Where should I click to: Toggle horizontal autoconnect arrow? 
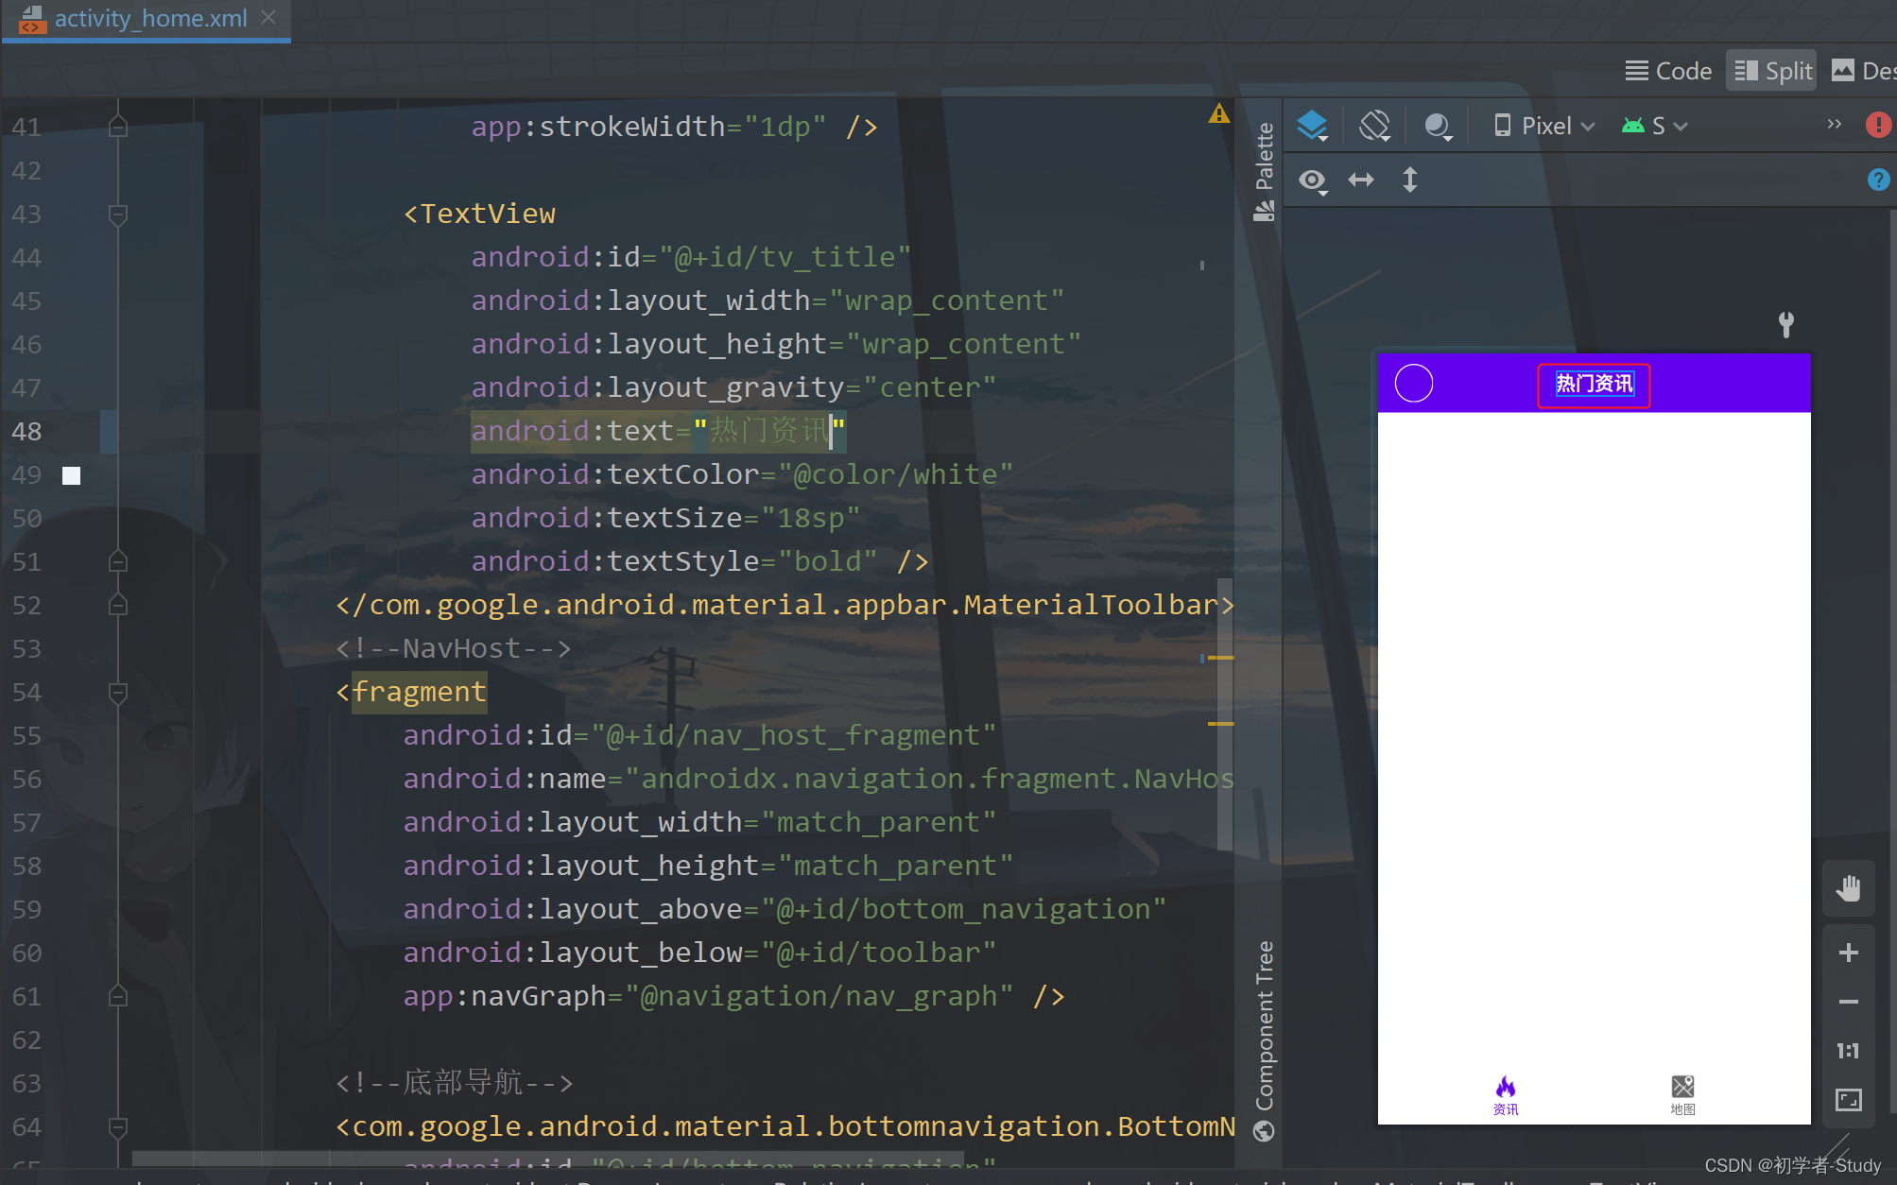pyautogui.click(x=1361, y=180)
